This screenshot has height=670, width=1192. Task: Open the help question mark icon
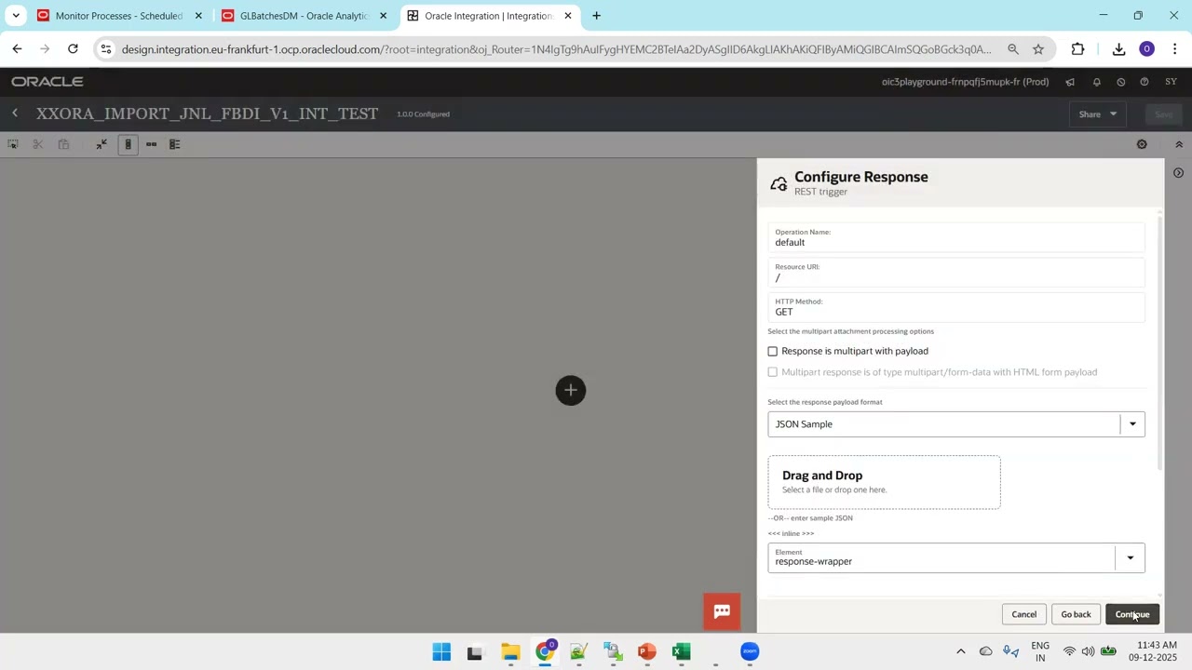tap(1145, 82)
